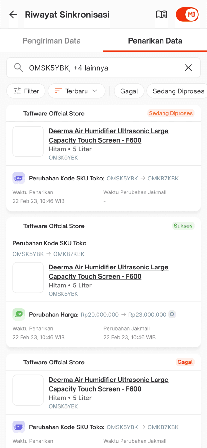Click OMKB7KBK code in Sedang Diproses card

click(x=163, y=178)
